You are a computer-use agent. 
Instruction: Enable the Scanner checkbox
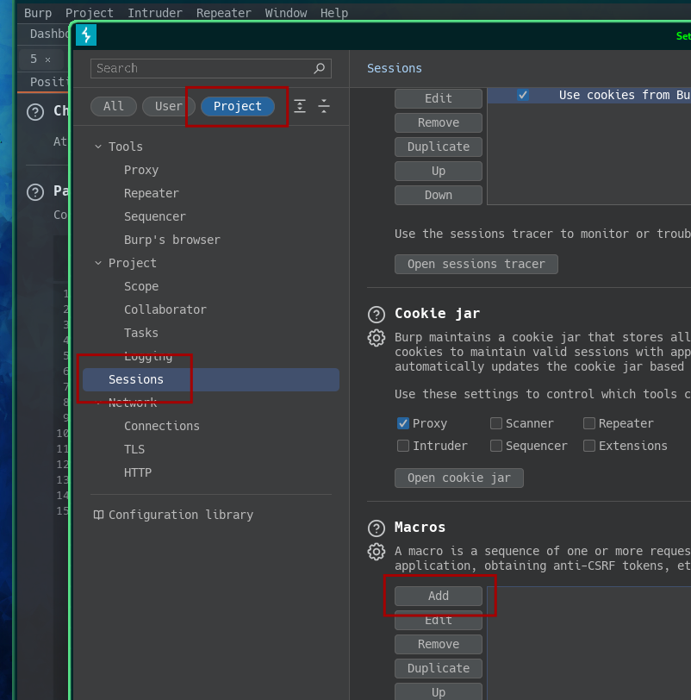coord(496,423)
